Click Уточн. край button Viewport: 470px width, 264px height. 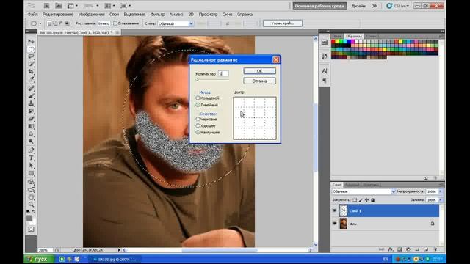click(282, 23)
